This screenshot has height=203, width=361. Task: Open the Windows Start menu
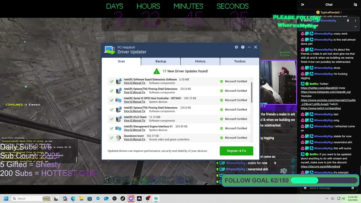6,198
